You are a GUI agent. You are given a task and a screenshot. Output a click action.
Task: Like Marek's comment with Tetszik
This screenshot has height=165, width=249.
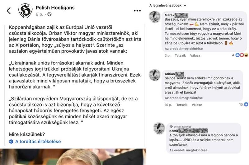pyautogui.click(x=180, y=55)
